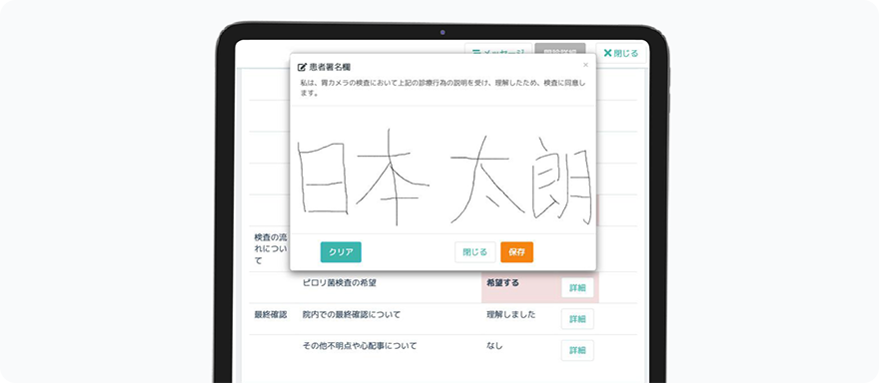879x383 pixels.
Task: Open 詳細 for ピロリ菌検査の希望 row
Action: (x=577, y=288)
